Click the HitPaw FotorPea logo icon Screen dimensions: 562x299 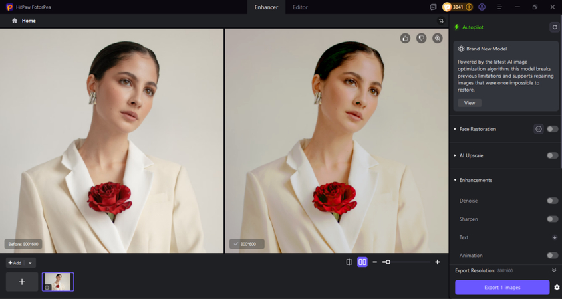coord(9,7)
